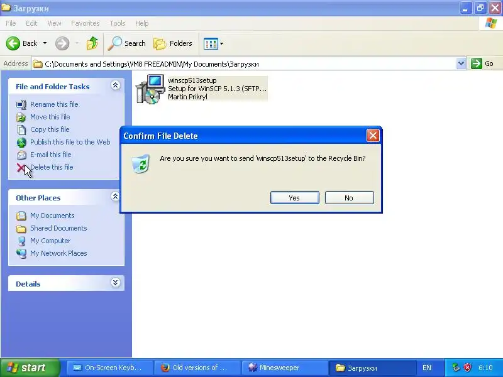503x377 pixels.
Task: Toggle the Folders pane
Action: pyautogui.click(x=172, y=43)
